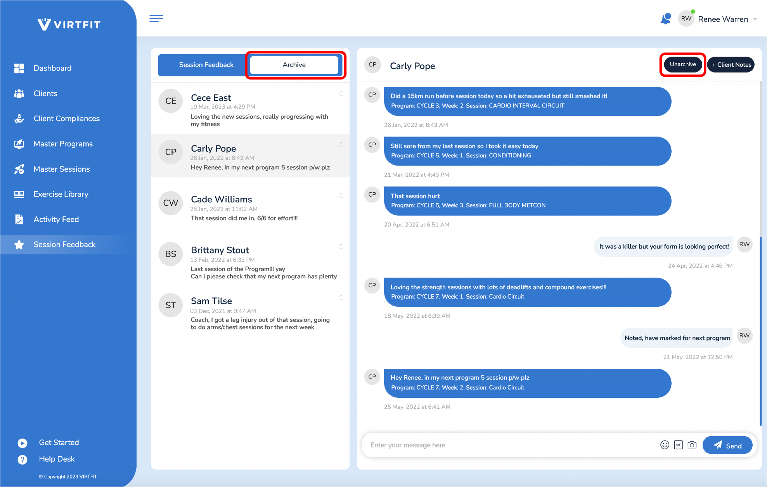Click the Activity Feed document icon
This screenshot has width=767, height=487.
[19, 219]
